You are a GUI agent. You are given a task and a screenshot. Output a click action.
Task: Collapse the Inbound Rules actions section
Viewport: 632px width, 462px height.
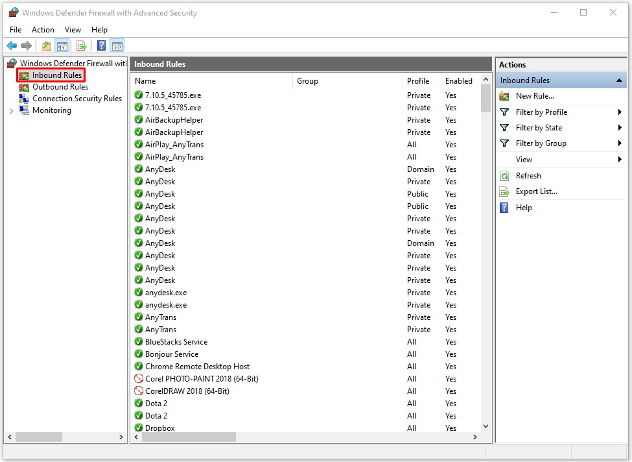[x=619, y=80]
